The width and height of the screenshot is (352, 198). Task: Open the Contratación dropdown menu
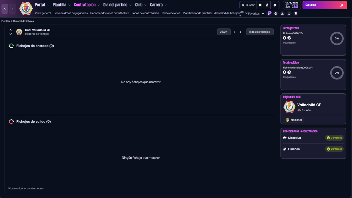pyautogui.click(x=85, y=5)
